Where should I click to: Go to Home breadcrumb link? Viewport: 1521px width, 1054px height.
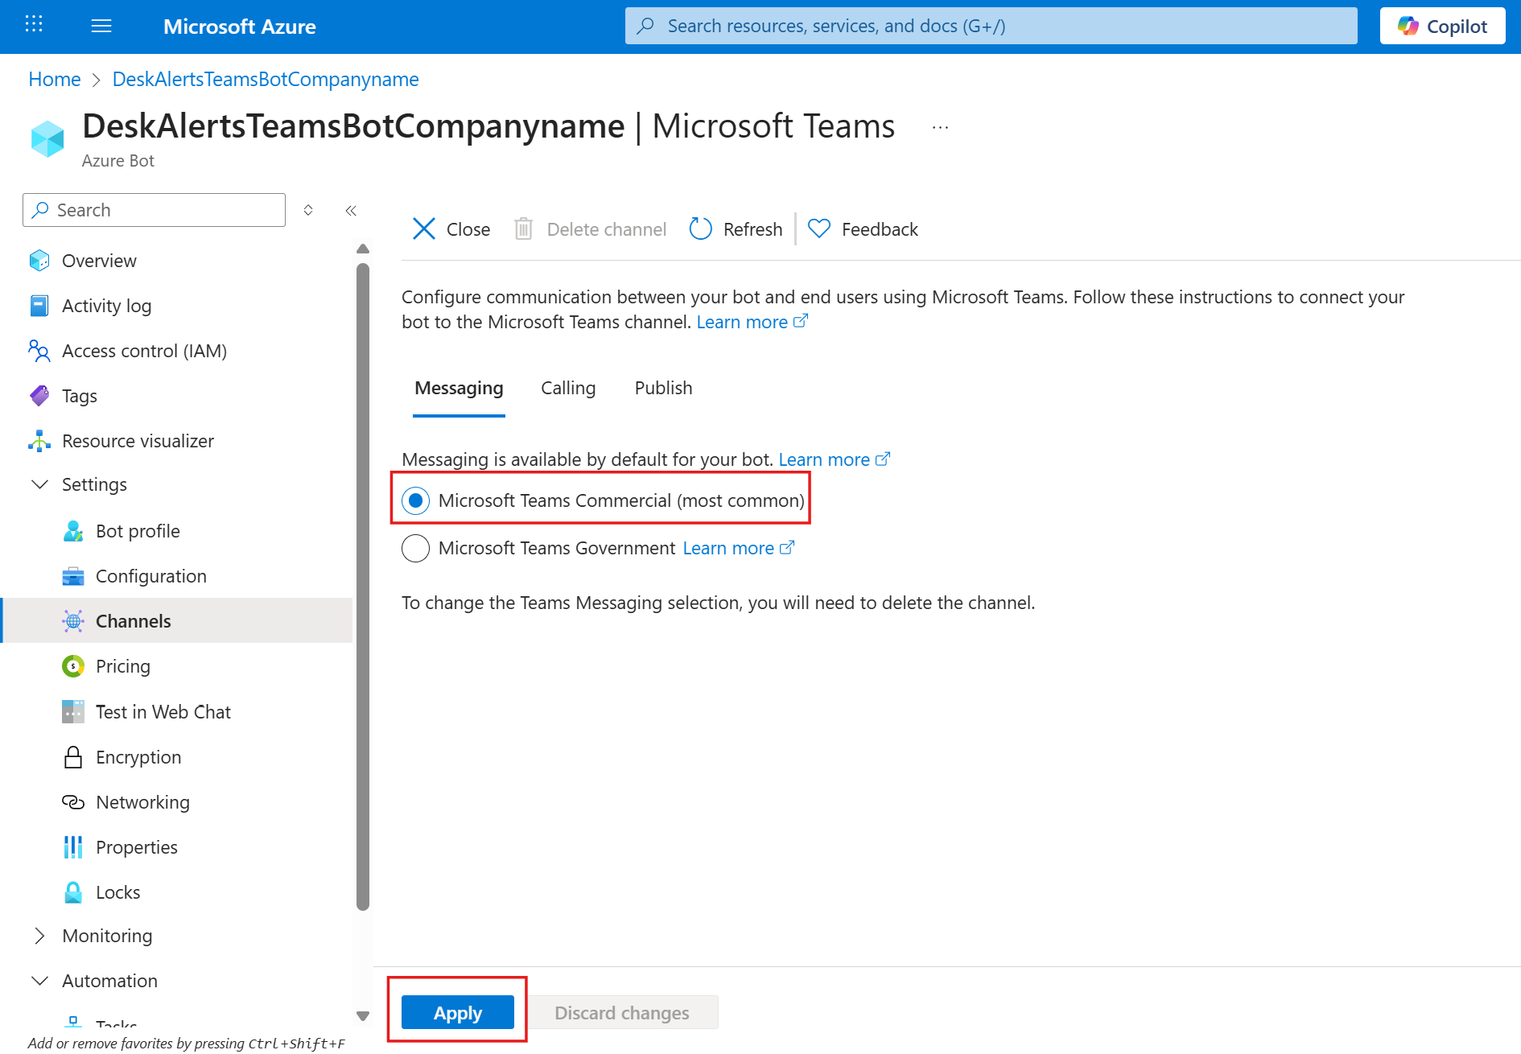point(55,79)
